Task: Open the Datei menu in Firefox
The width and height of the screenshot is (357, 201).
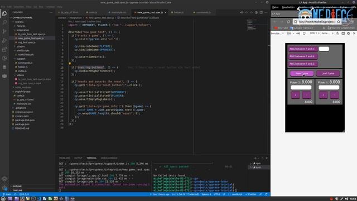Action: coord(275,7)
